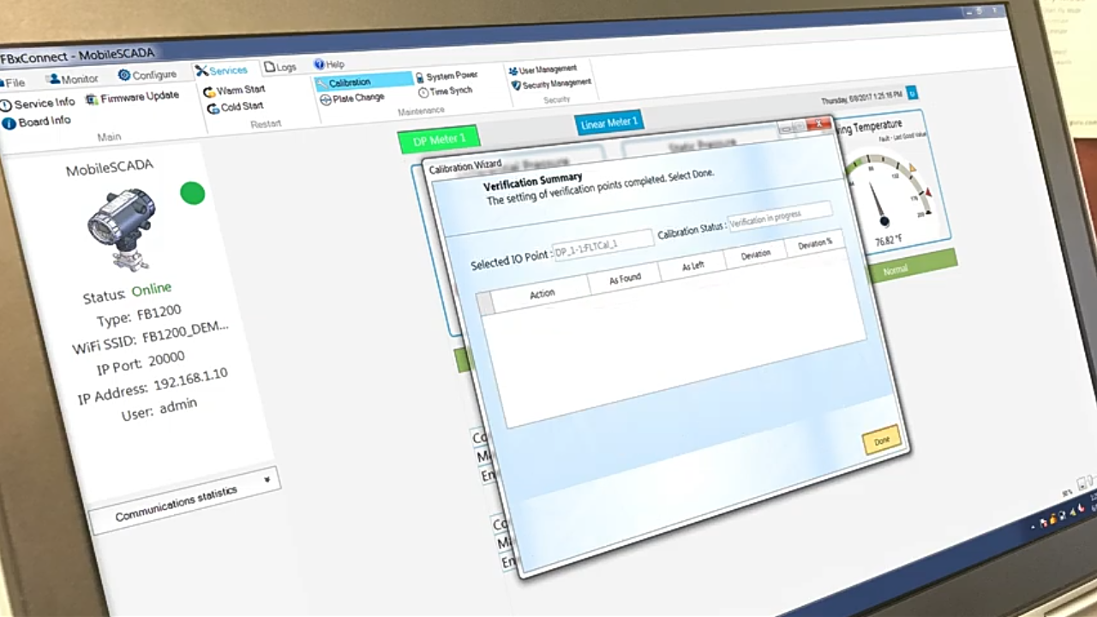Click the blue refresh icon beside date
1097x617 pixels.
[912, 93]
